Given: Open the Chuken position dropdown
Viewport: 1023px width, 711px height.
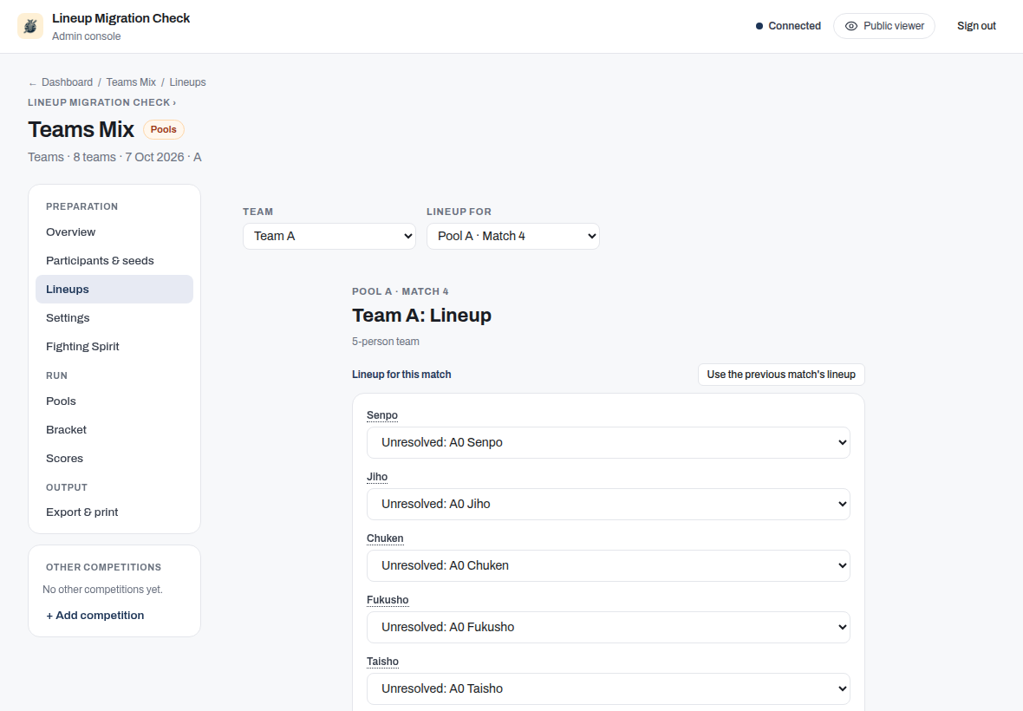Looking at the screenshot, I should pyautogui.click(x=608, y=565).
